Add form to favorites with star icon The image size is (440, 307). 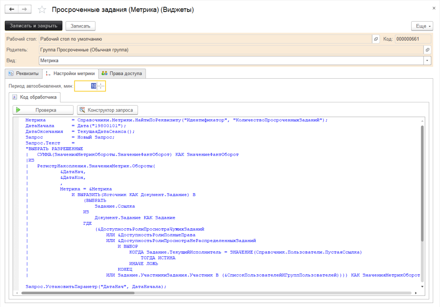point(42,10)
